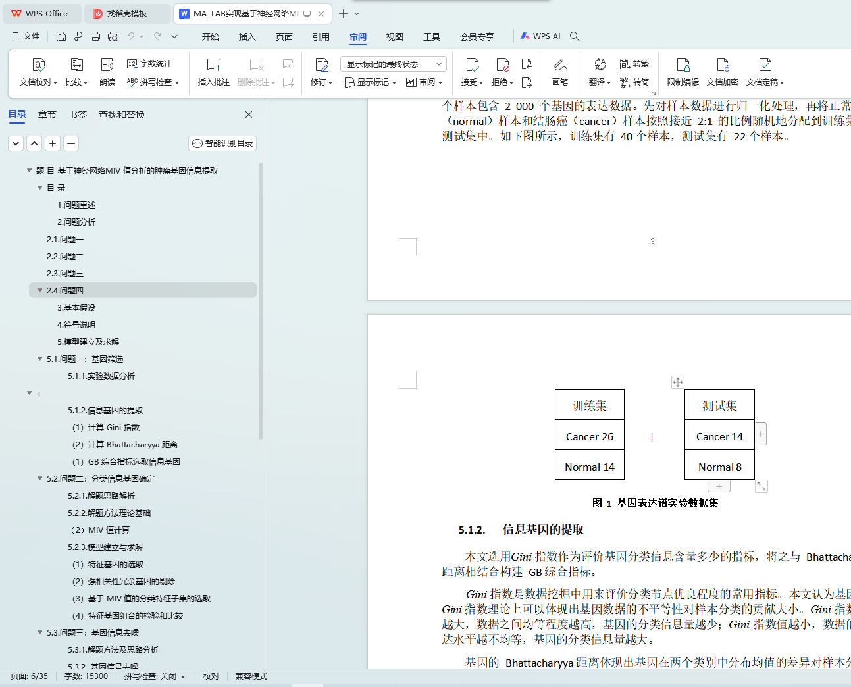Switch to the 开始 ribbon tab
Image resolution: width=851 pixels, height=687 pixels.
pyautogui.click(x=211, y=37)
